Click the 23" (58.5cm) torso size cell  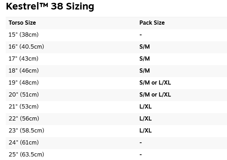click(x=26, y=131)
